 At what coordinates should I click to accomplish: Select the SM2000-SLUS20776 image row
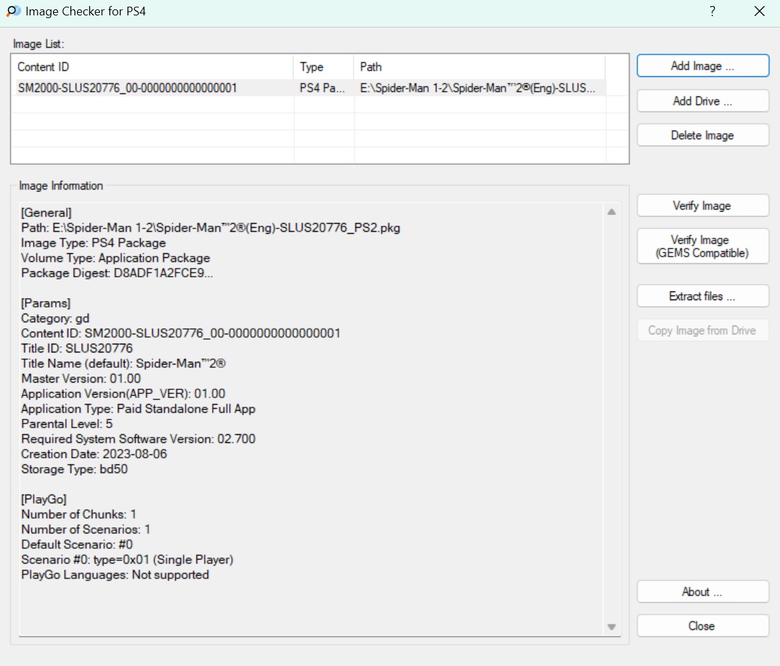pos(127,88)
